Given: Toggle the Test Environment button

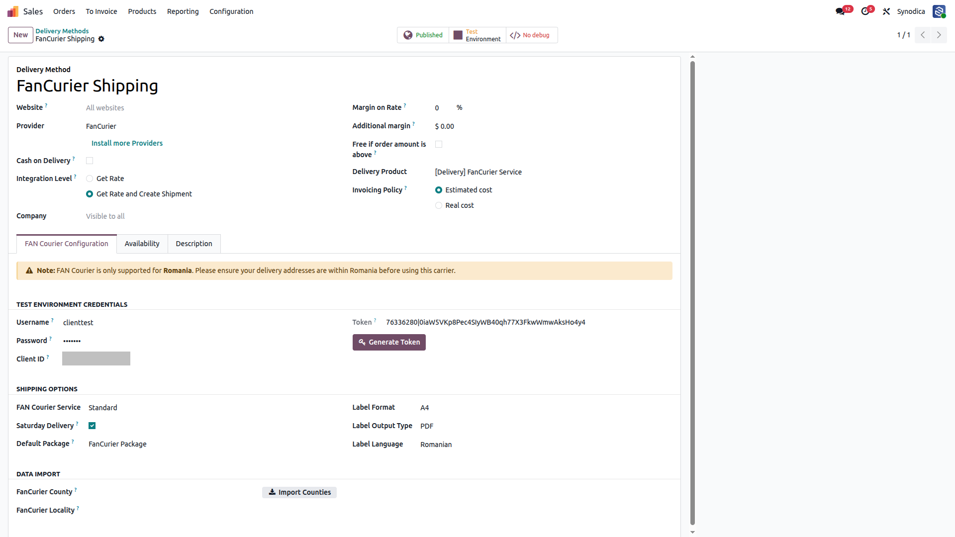Looking at the screenshot, I should 477,35.
